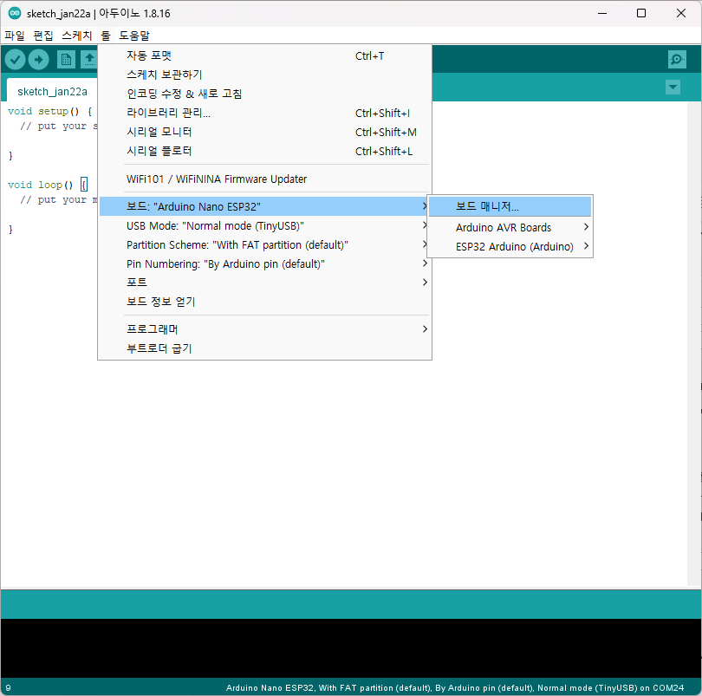The width and height of the screenshot is (702, 696).
Task: Launch WiFi101 / WiFiNINA Firmware Updater
Action: click(264, 179)
